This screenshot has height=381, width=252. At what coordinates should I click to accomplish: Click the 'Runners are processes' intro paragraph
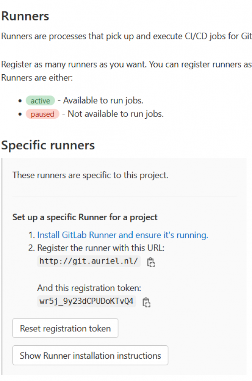point(126,36)
